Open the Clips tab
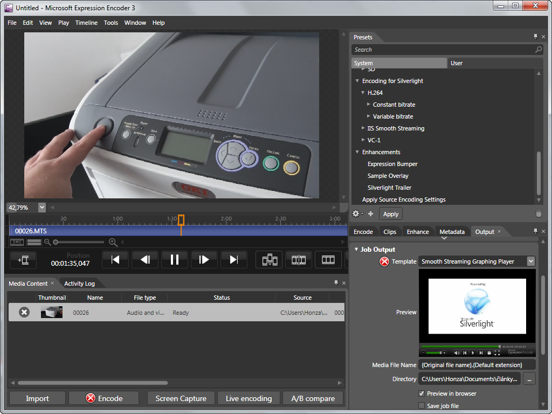The height and width of the screenshot is (414, 552). 390,232
